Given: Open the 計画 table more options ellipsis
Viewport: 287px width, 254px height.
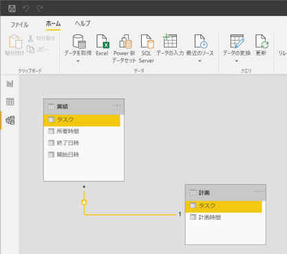Looking at the screenshot, I should [259, 191].
